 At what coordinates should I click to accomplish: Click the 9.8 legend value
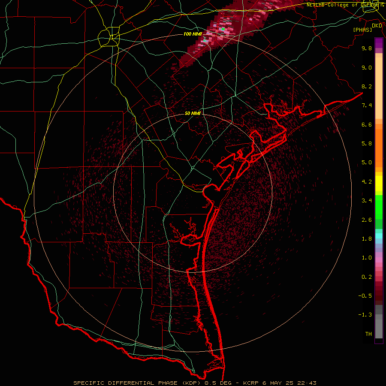tap(367, 48)
